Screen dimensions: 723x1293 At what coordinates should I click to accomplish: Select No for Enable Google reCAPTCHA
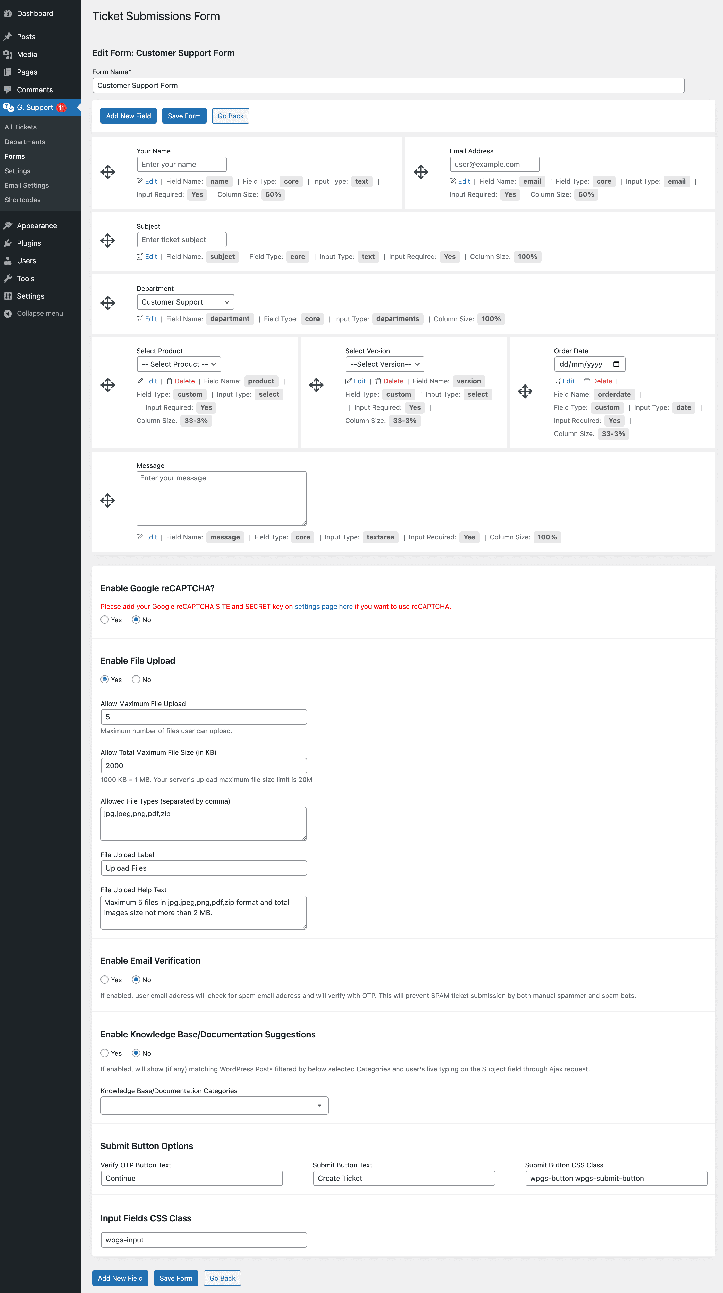click(136, 619)
